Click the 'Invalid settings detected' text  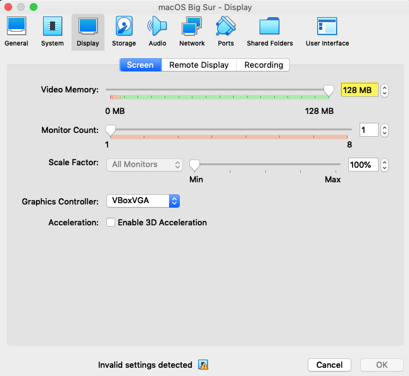pos(145,365)
